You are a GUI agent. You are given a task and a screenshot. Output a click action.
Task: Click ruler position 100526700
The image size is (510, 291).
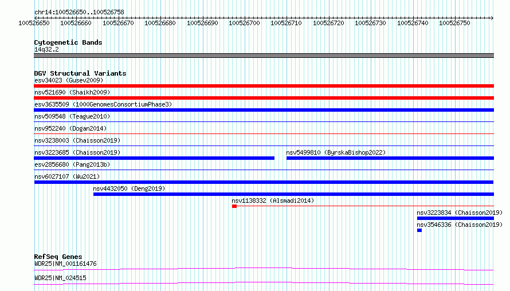click(244, 23)
